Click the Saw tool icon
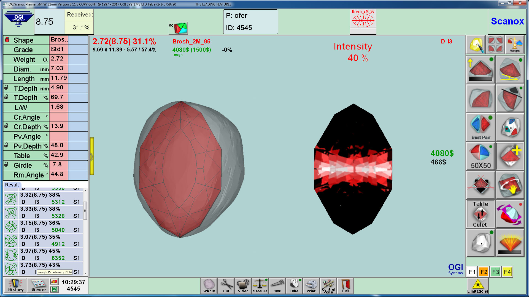 277,286
